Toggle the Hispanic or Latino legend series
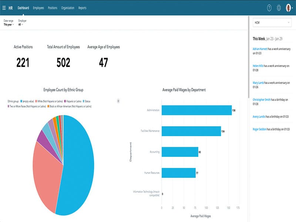 pos(74,101)
